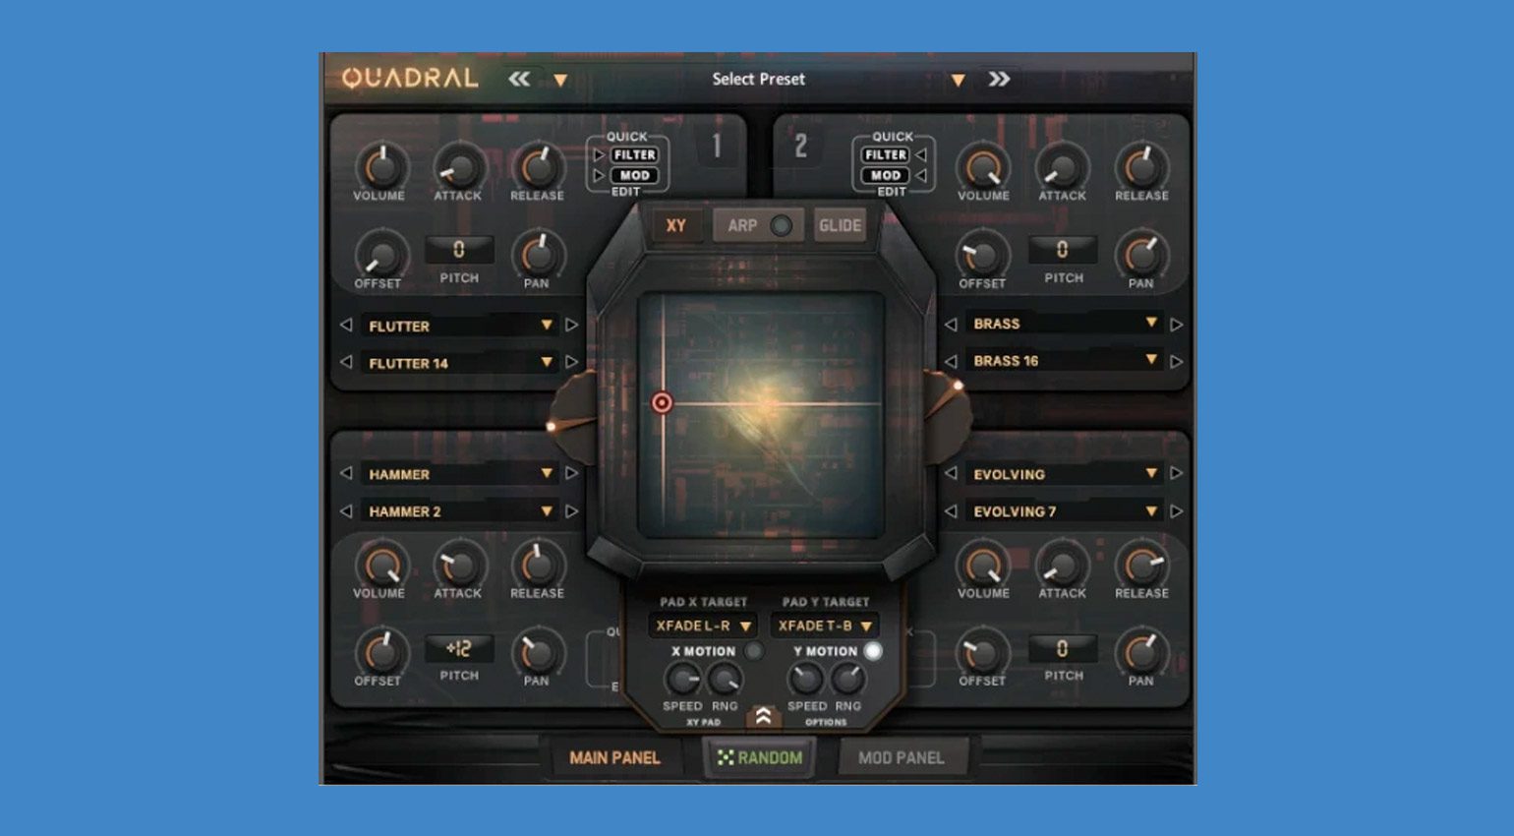Select previous category left of Hammer

[346, 473]
